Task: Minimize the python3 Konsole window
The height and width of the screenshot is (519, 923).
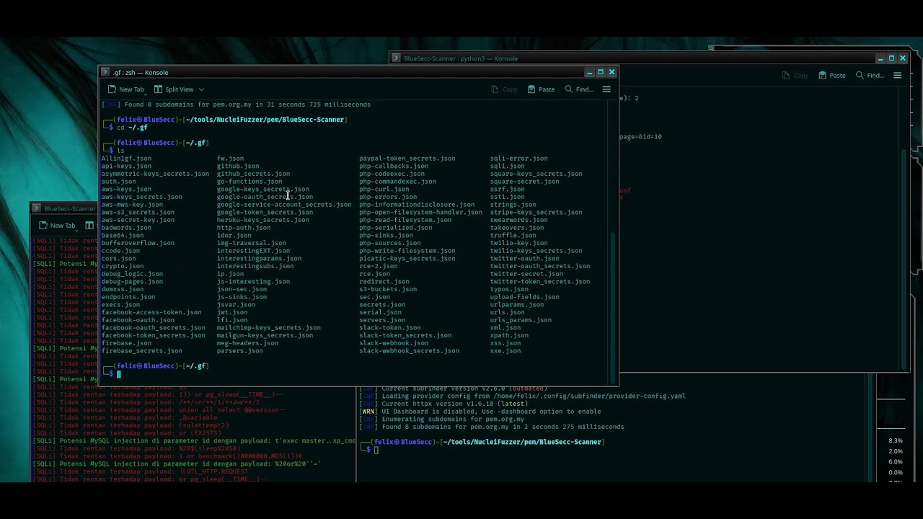Action: pos(880,58)
